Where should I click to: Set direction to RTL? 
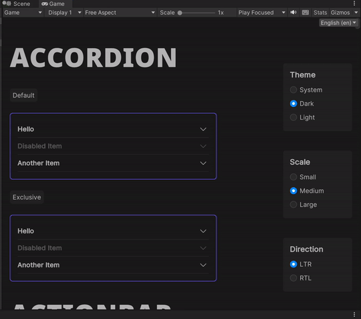click(x=293, y=278)
